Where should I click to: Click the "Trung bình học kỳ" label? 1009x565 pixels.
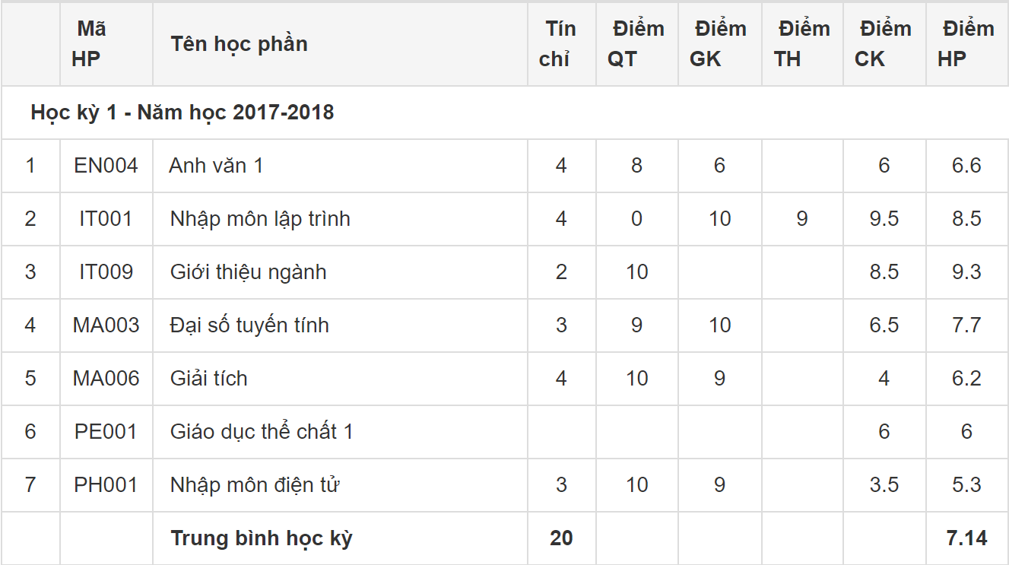[262, 538]
